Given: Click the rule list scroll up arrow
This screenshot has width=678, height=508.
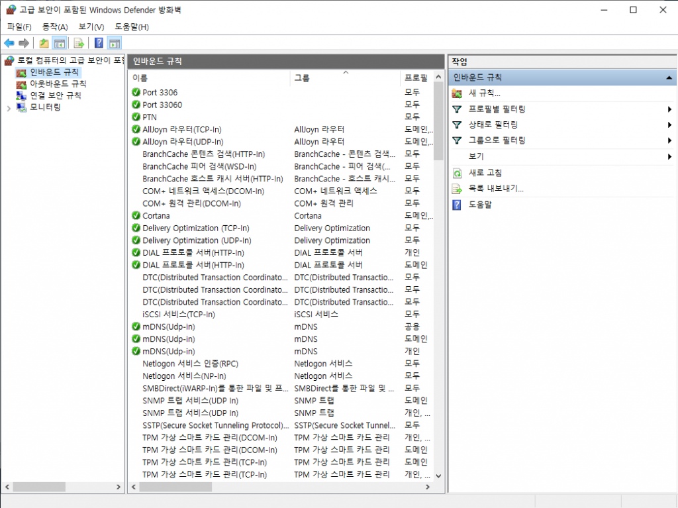Looking at the screenshot, I should click(438, 77).
